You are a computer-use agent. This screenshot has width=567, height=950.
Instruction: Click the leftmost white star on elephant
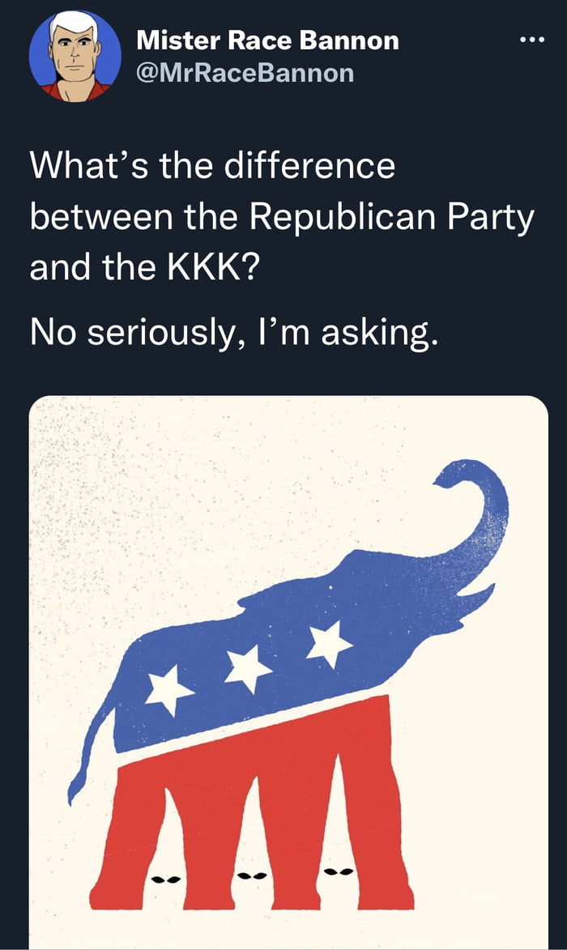(168, 690)
